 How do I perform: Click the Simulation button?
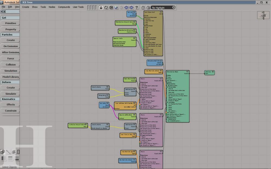click(x=10, y=71)
